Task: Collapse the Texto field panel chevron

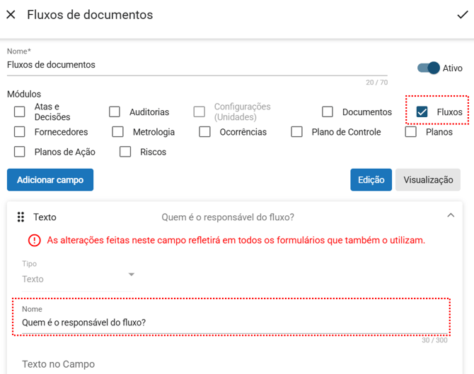Action: pyautogui.click(x=451, y=216)
